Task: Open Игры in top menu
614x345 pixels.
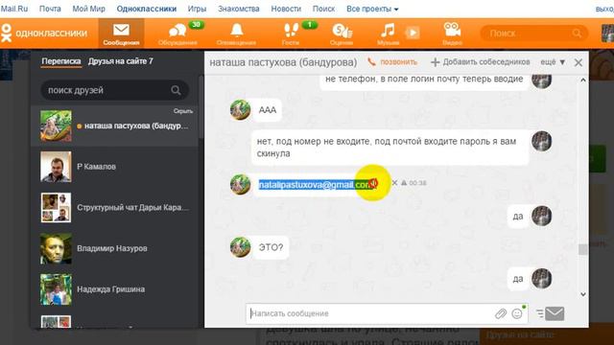Action: 197,9
